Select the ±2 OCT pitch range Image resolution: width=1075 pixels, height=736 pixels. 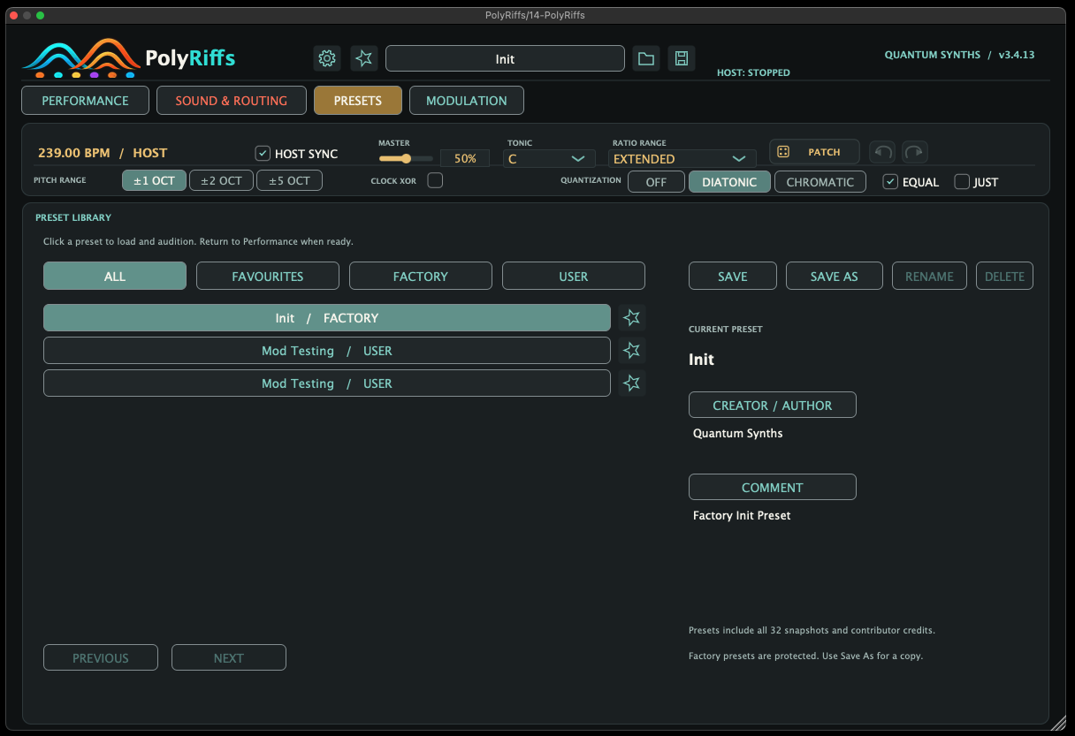pyautogui.click(x=221, y=181)
